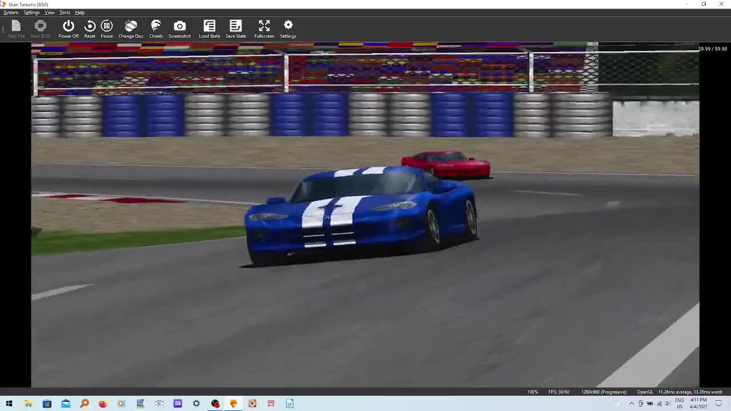The width and height of the screenshot is (731, 411).
Task: Open the Windows Start menu
Action: tap(9, 404)
